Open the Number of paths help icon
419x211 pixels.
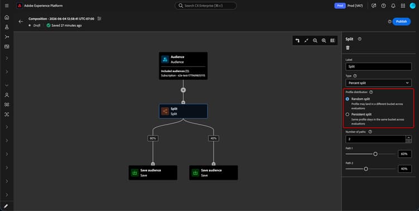click(x=370, y=132)
